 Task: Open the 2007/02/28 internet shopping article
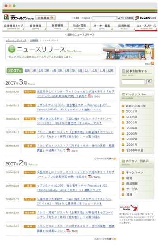pyautogui.click(x=76, y=174)
